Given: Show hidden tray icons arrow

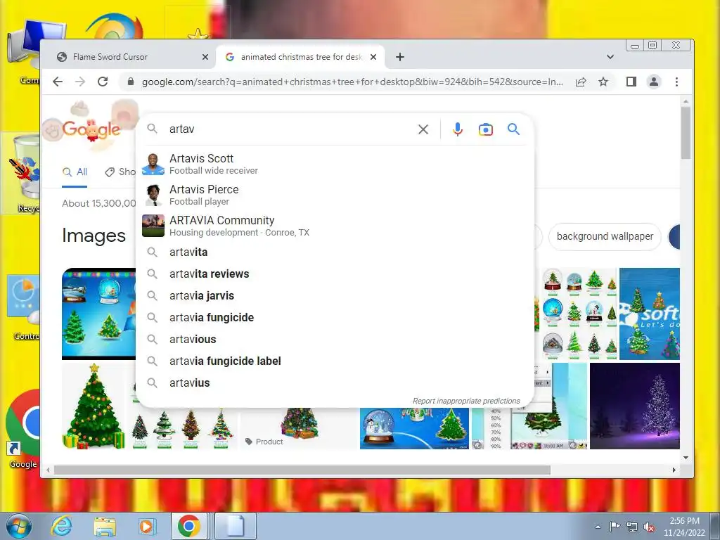Looking at the screenshot, I should pyautogui.click(x=598, y=527).
